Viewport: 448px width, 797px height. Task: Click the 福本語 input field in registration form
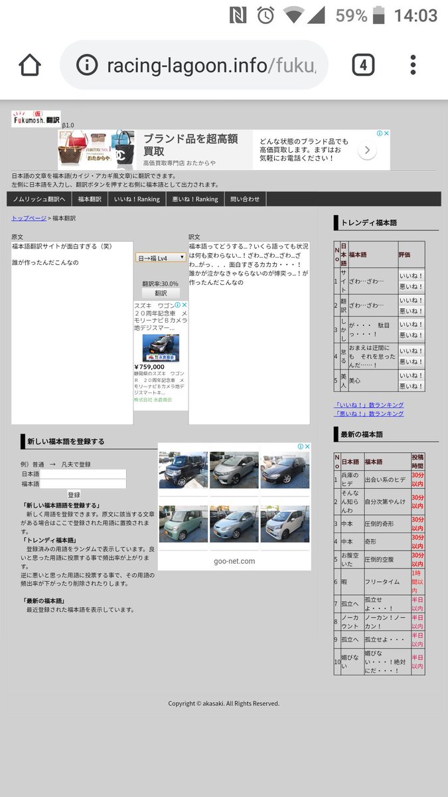84,484
